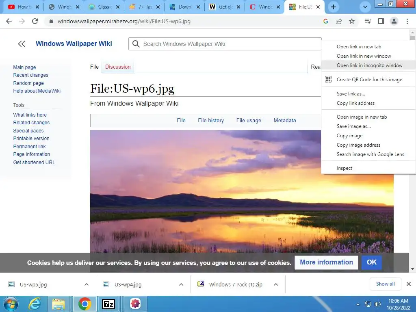
Task: Toggle the side panel icon
Action: [381, 21]
